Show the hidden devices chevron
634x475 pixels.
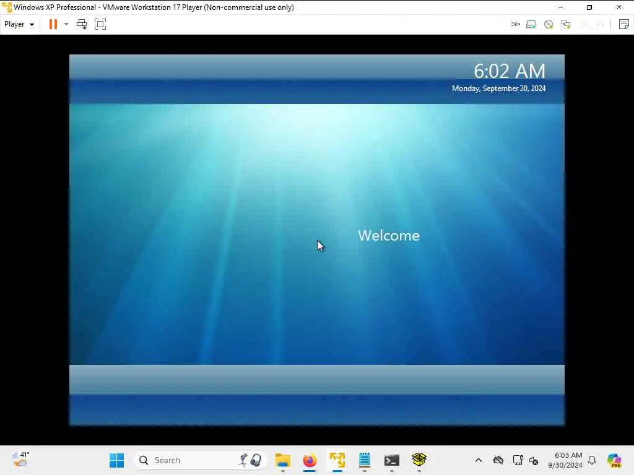515,24
